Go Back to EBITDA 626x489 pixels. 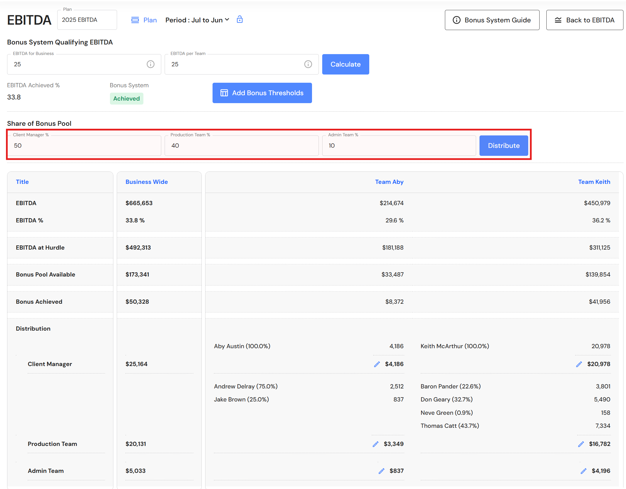[x=584, y=20]
